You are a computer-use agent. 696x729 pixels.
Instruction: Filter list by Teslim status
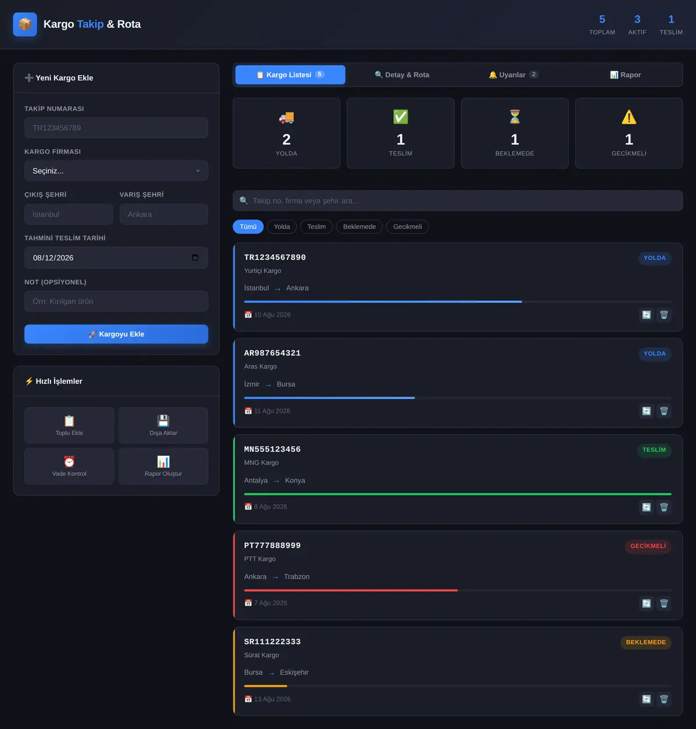click(317, 227)
